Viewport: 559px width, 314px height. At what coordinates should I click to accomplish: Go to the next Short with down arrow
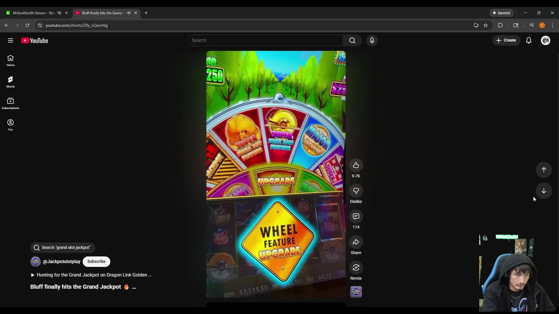pos(544,191)
